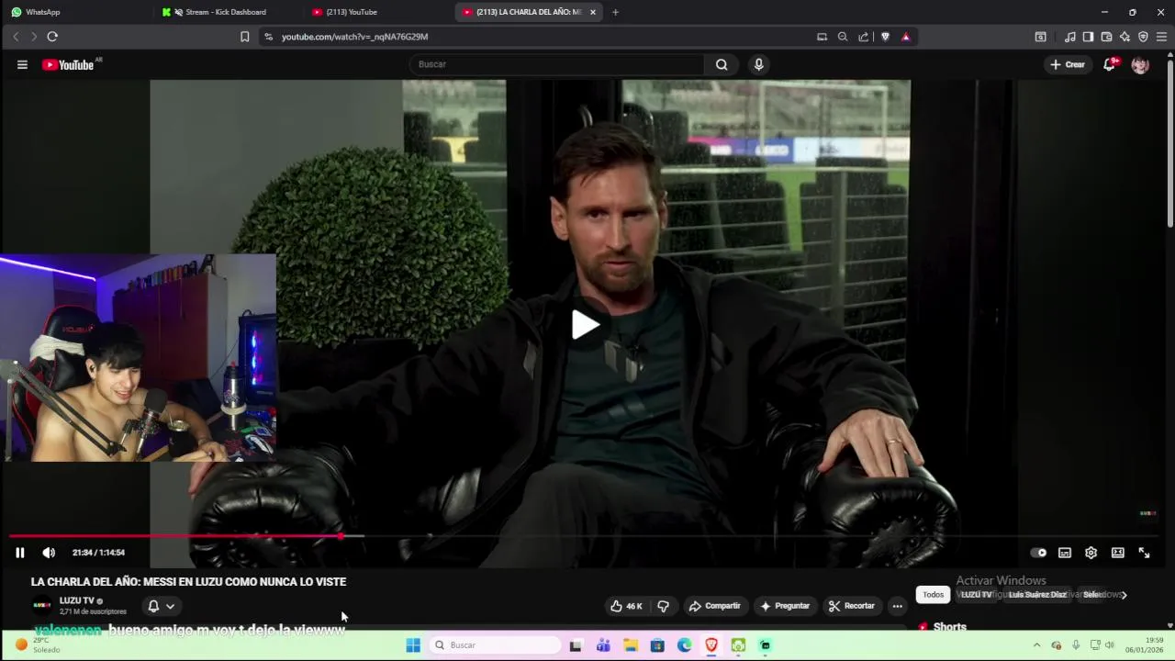Open the Brave Rewards triangle icon
Screen dimensions: 1175x661
pos(906,37)
